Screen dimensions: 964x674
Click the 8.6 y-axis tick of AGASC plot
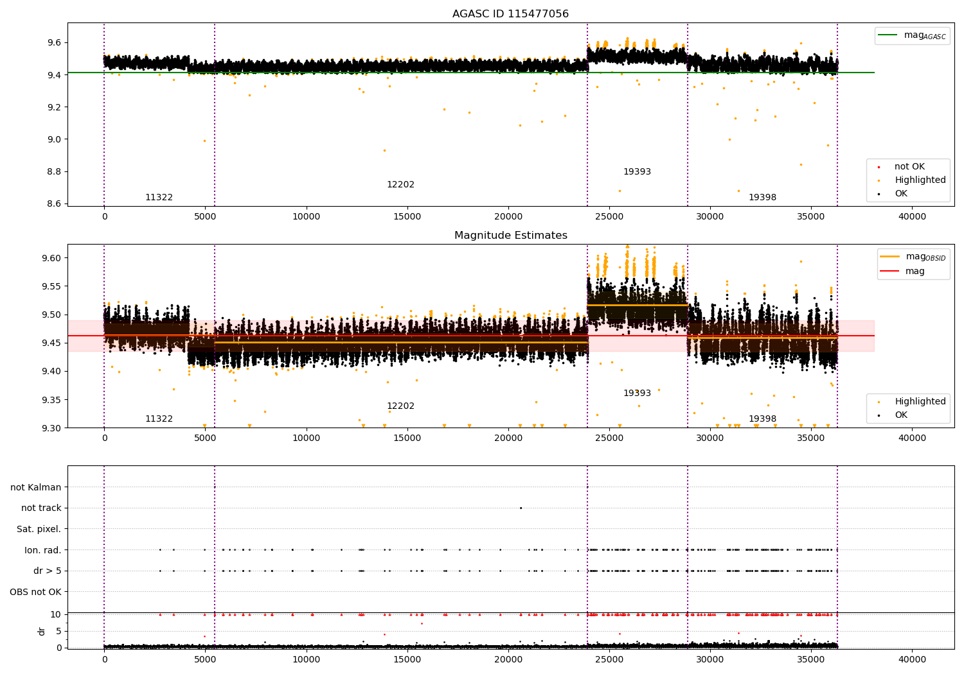tap(54, 203)
